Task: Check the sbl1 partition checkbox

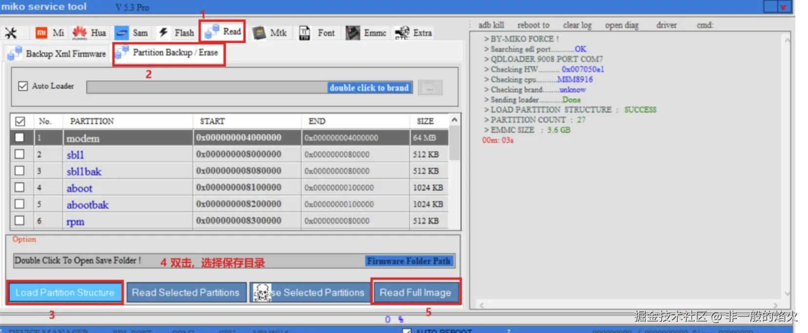Action: [x=20, y=154]
